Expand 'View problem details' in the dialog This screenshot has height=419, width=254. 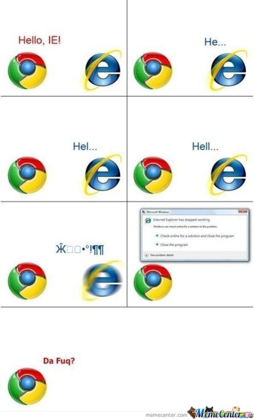click(159, 255)
